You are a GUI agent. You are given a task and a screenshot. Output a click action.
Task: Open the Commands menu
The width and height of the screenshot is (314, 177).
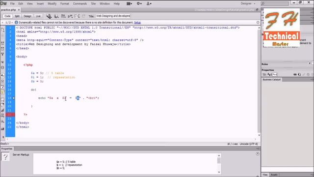click(80, 3)
